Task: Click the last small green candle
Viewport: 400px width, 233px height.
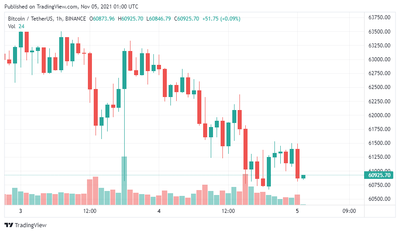Action: point(303,177)
